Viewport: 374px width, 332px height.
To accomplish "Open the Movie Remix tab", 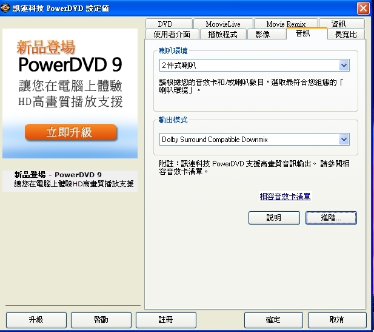I will 286,24.
